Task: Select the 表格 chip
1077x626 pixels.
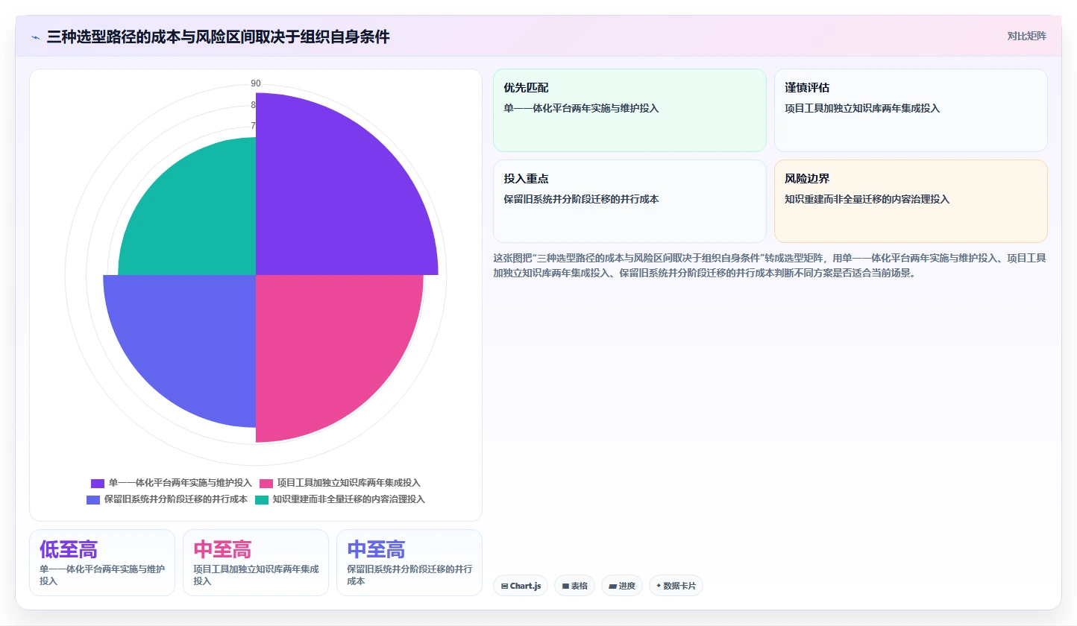Action: 574,586
